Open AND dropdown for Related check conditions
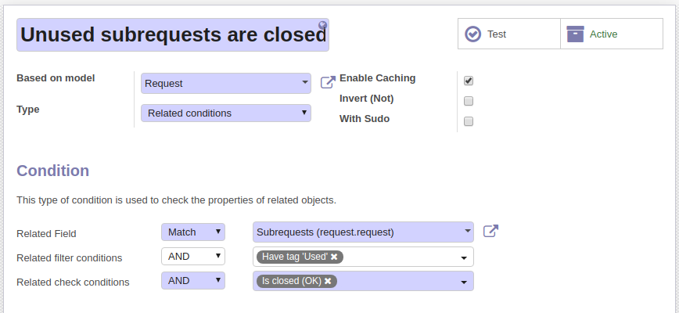The height and width of the screenshot is (313, 679). (193, 281)
